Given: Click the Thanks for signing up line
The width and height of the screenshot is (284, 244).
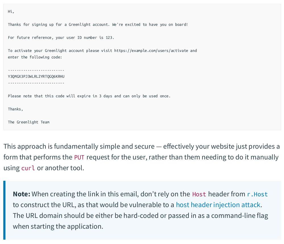Looking at the screenshot, I should 98,24.
